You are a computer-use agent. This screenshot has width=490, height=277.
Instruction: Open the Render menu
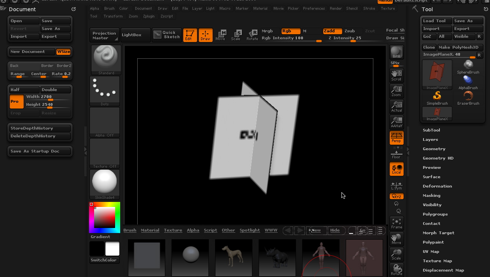click(x=336, y=9)
